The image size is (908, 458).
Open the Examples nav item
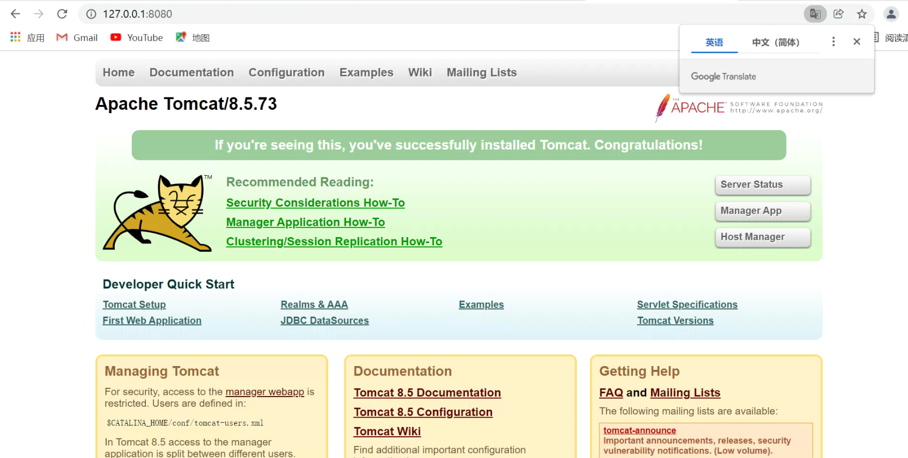pyautogui.click(x=366, y=72)
